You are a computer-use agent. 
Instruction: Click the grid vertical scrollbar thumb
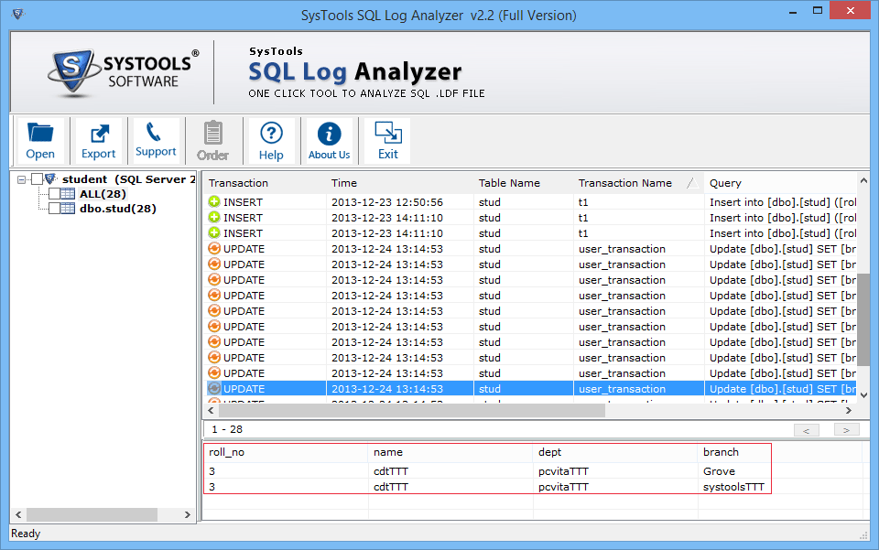click(x=863, y=320)
